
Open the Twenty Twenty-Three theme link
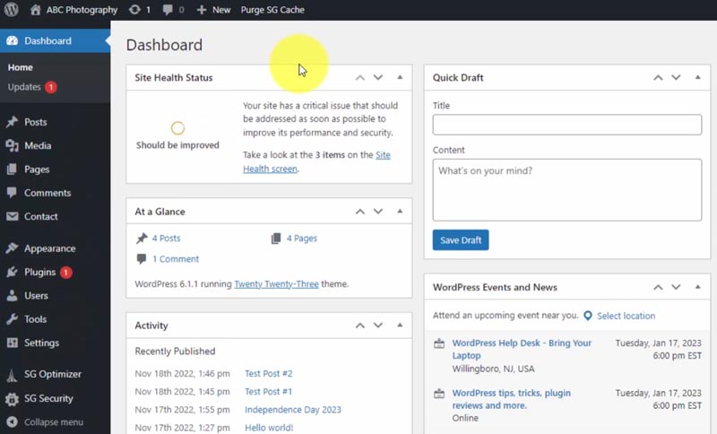276,284
